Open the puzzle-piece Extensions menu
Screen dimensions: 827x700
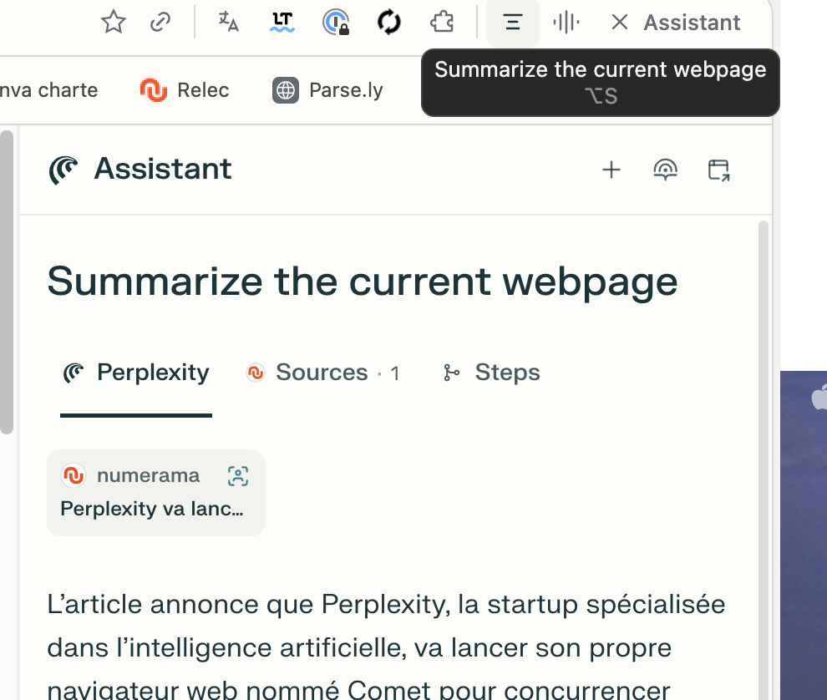click(x=442, y=23)
